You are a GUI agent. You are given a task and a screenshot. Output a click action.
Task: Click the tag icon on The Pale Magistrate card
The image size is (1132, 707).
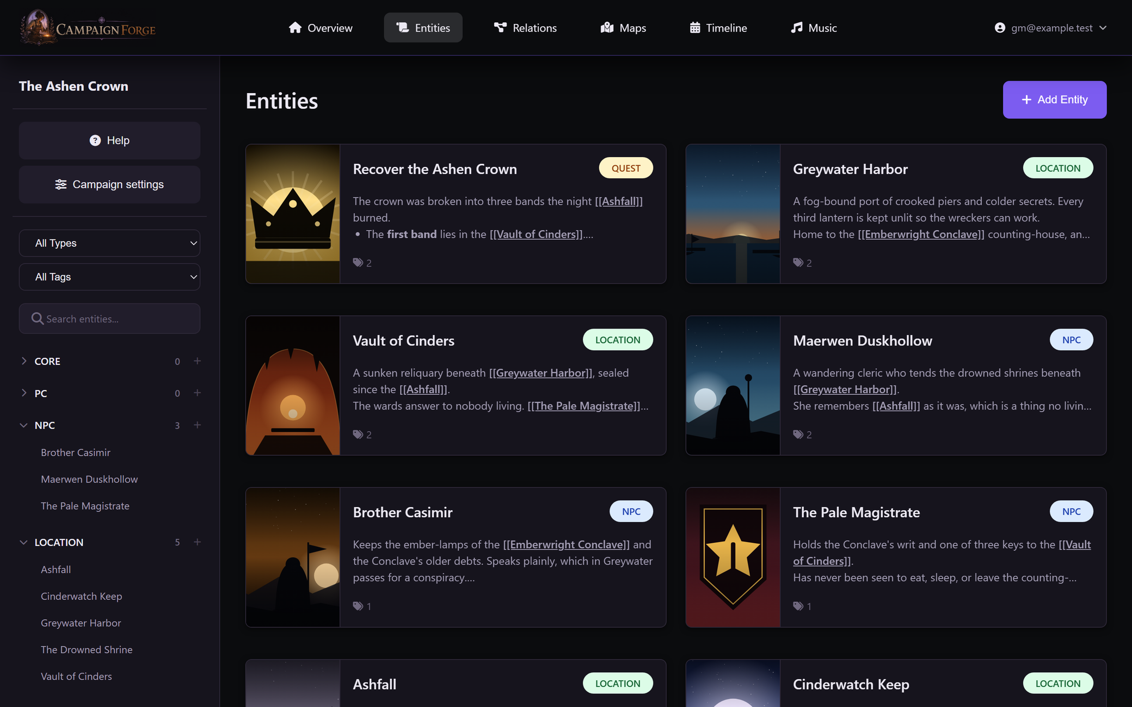(798, 606)
